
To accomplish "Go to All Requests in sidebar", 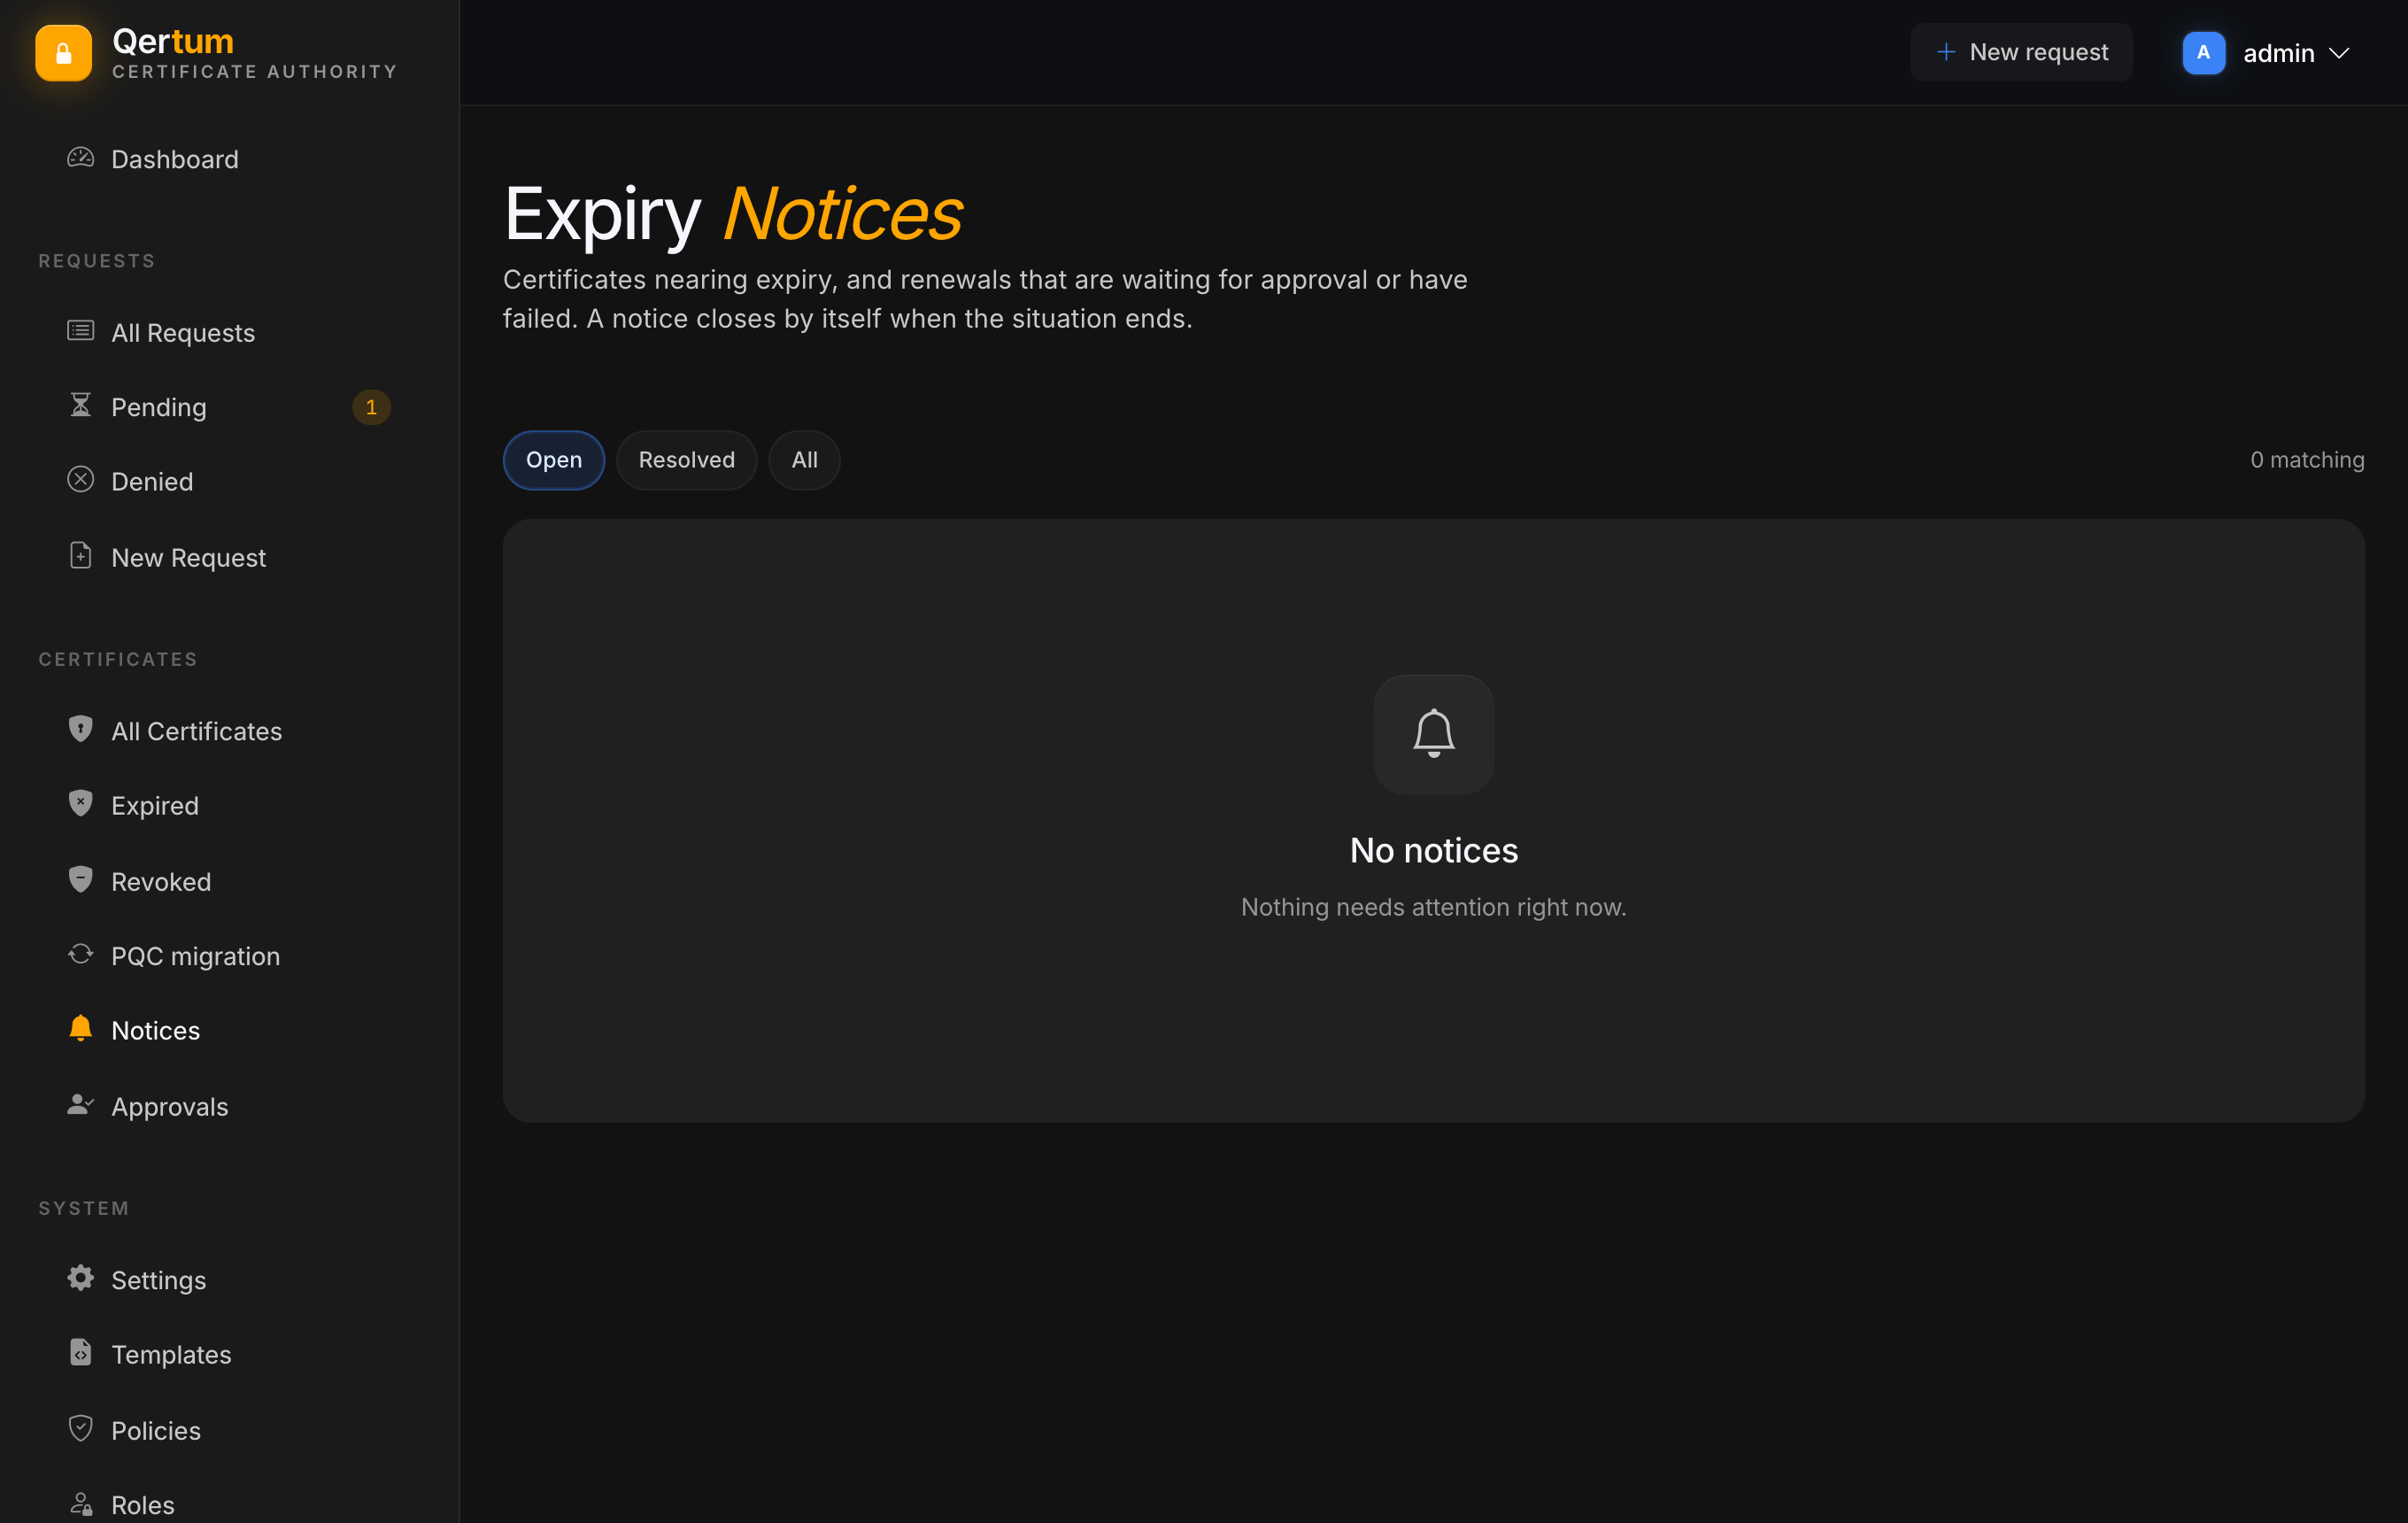I will (x=229, y=332).
